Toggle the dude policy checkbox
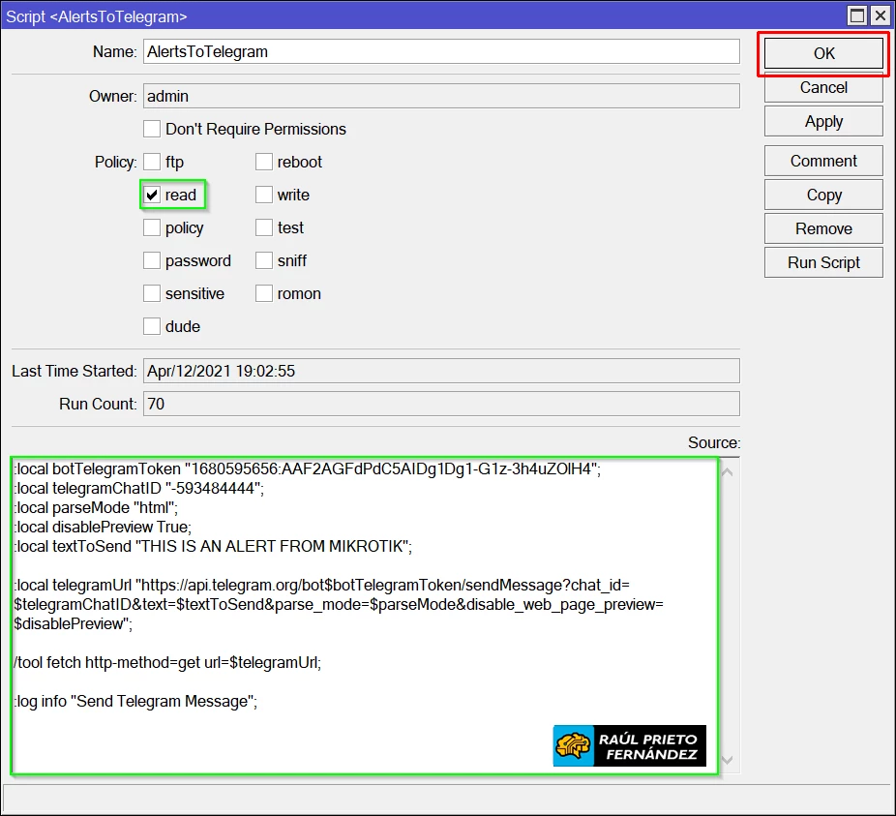 click(x=152, y=326)
